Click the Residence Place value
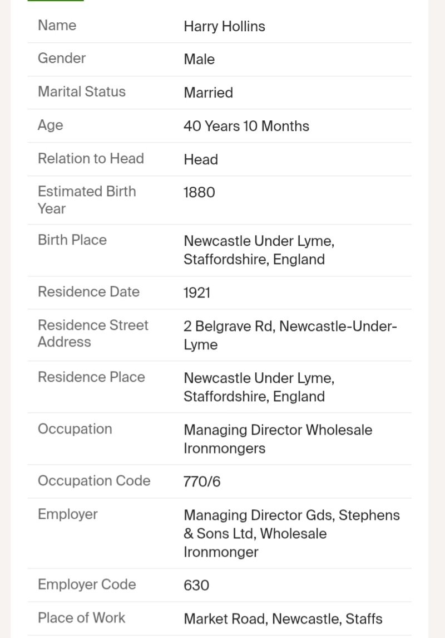445x638 pixels. point(259,387)
